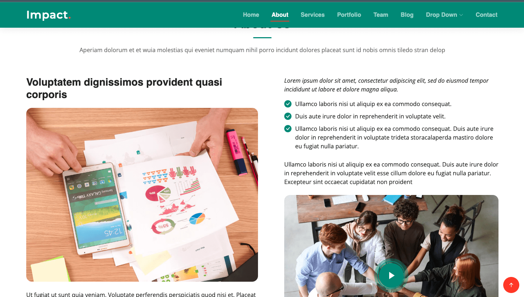
Task: Click the check icon beside 'Duis aute irure'
Action: (x=288, y=116)
